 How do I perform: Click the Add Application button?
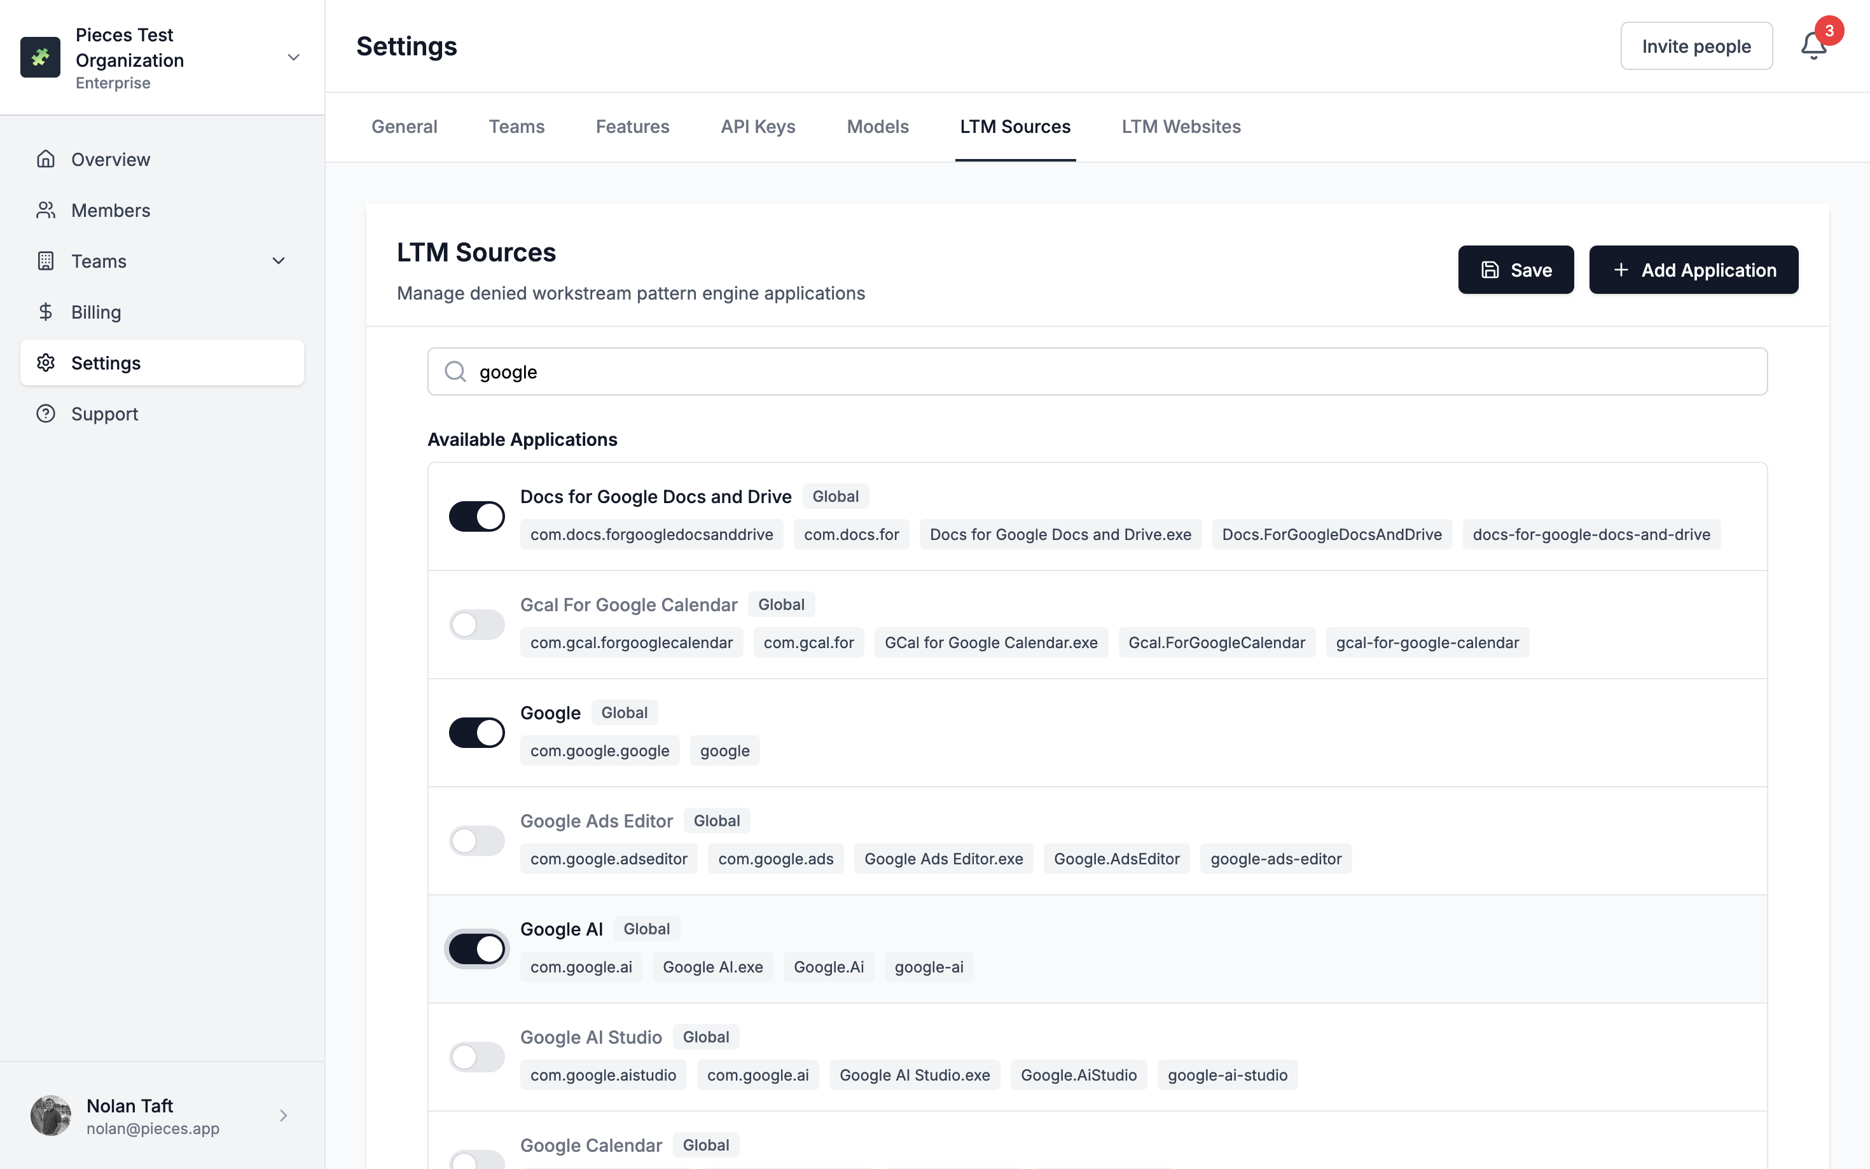coord(1693,270)
